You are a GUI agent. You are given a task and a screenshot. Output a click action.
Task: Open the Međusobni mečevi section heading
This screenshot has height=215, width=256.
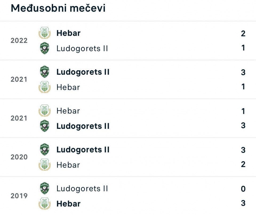[x=58, y=8]
